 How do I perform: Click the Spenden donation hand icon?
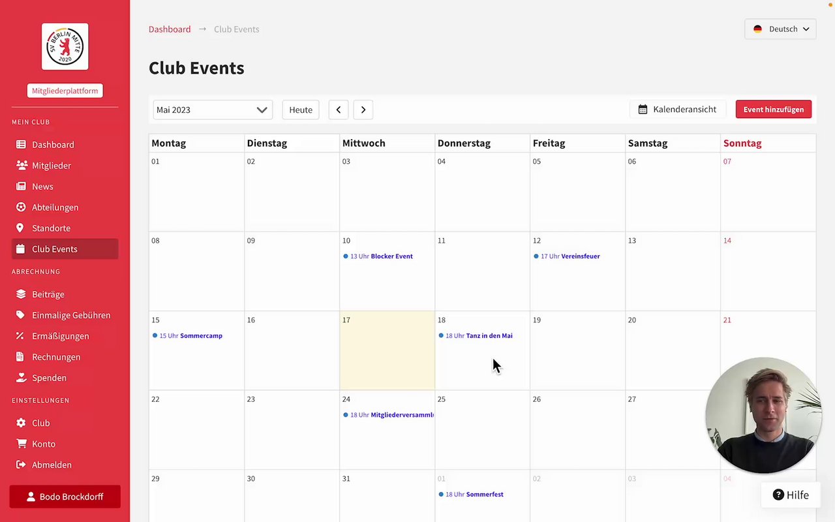point(21,378)
